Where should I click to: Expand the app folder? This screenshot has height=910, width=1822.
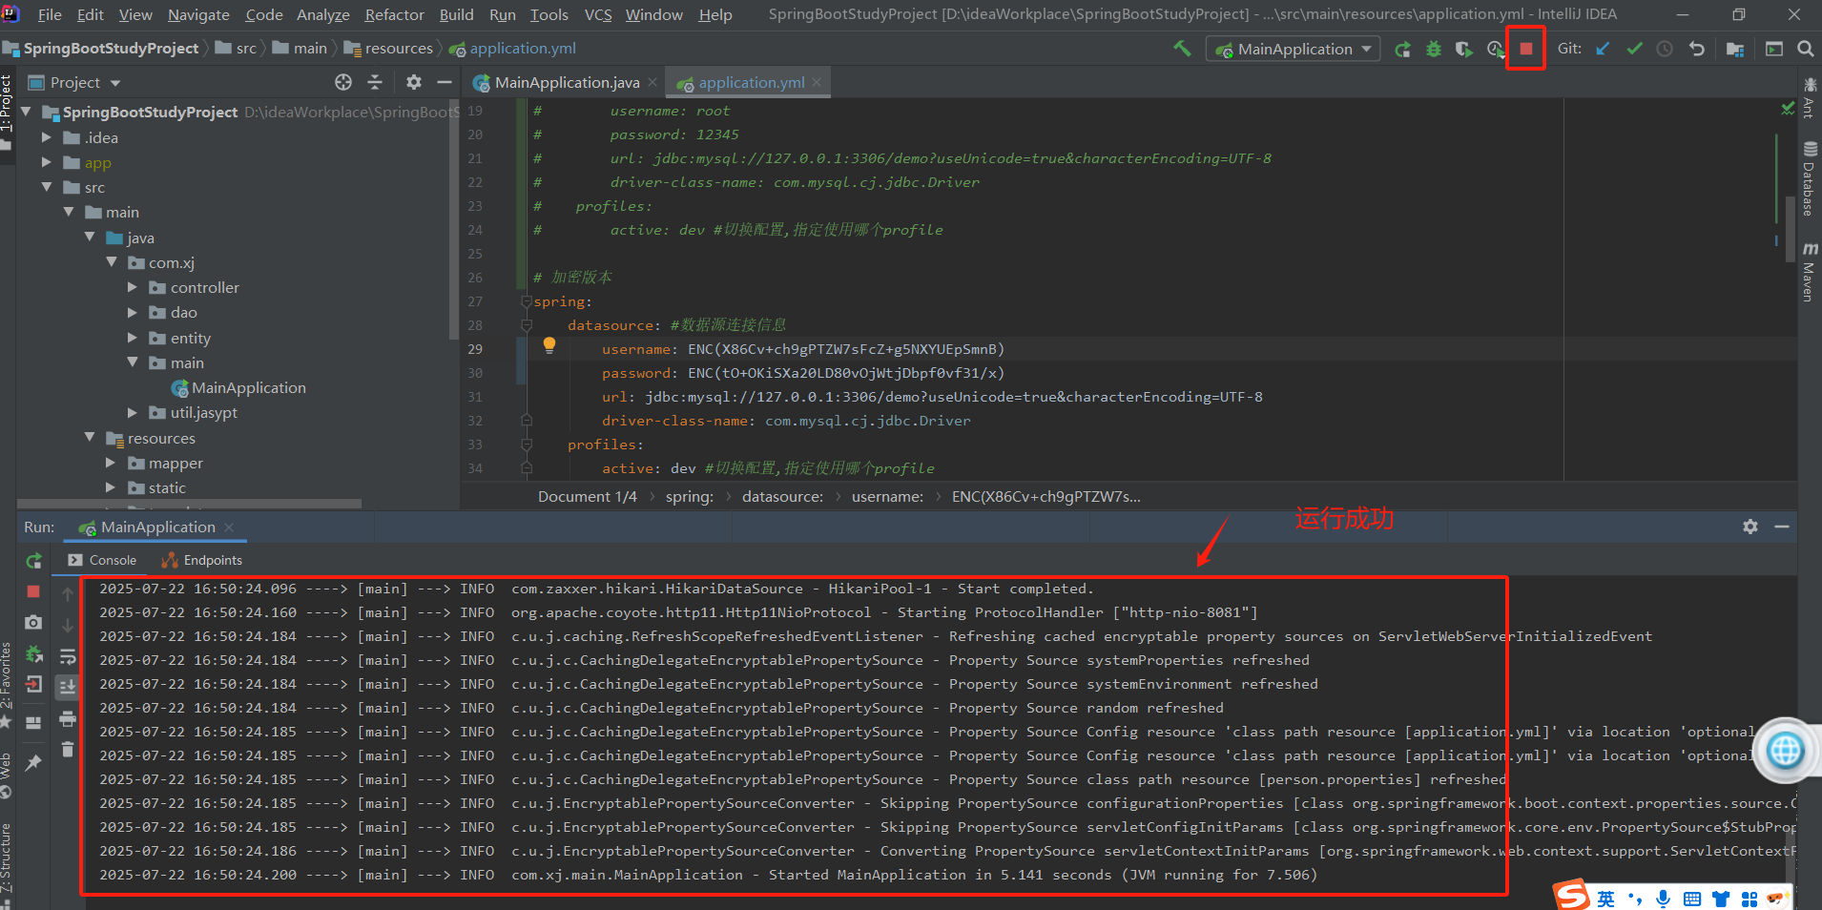46,162
